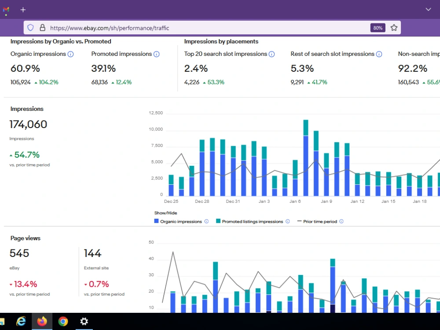Click the 0.7% external site decline
The height and width of the screenshot is (330, 440).
[x=99, y=284]
